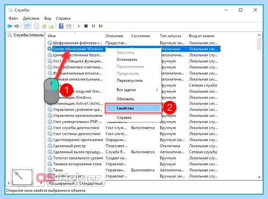Click the list scrollbar up arrow
The image size is (268, 199).
259,35
